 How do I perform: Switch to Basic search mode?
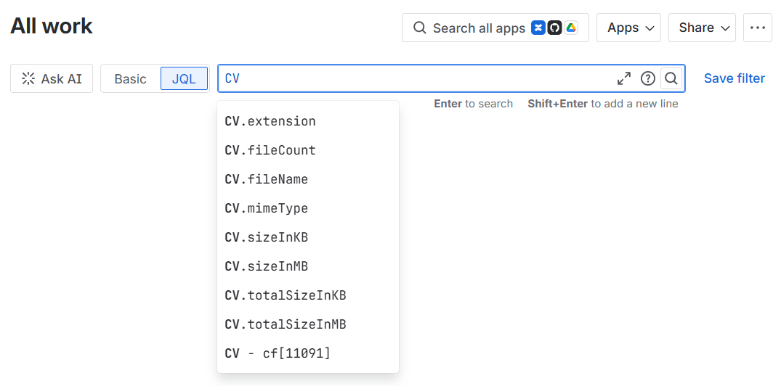coord(131,78)
